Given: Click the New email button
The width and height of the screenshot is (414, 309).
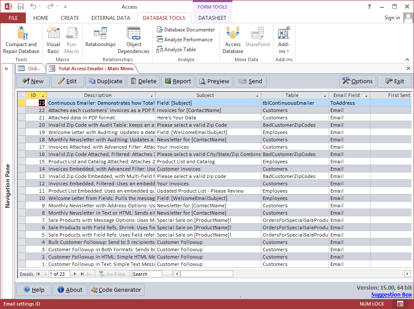Looking at the screenshot, I should pyautogui.click(x=33, y=81).
